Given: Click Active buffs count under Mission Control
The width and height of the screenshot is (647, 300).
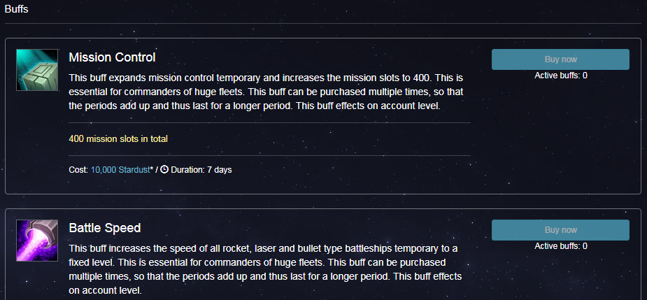Looking at the screenshot, I should click(561, 76).
